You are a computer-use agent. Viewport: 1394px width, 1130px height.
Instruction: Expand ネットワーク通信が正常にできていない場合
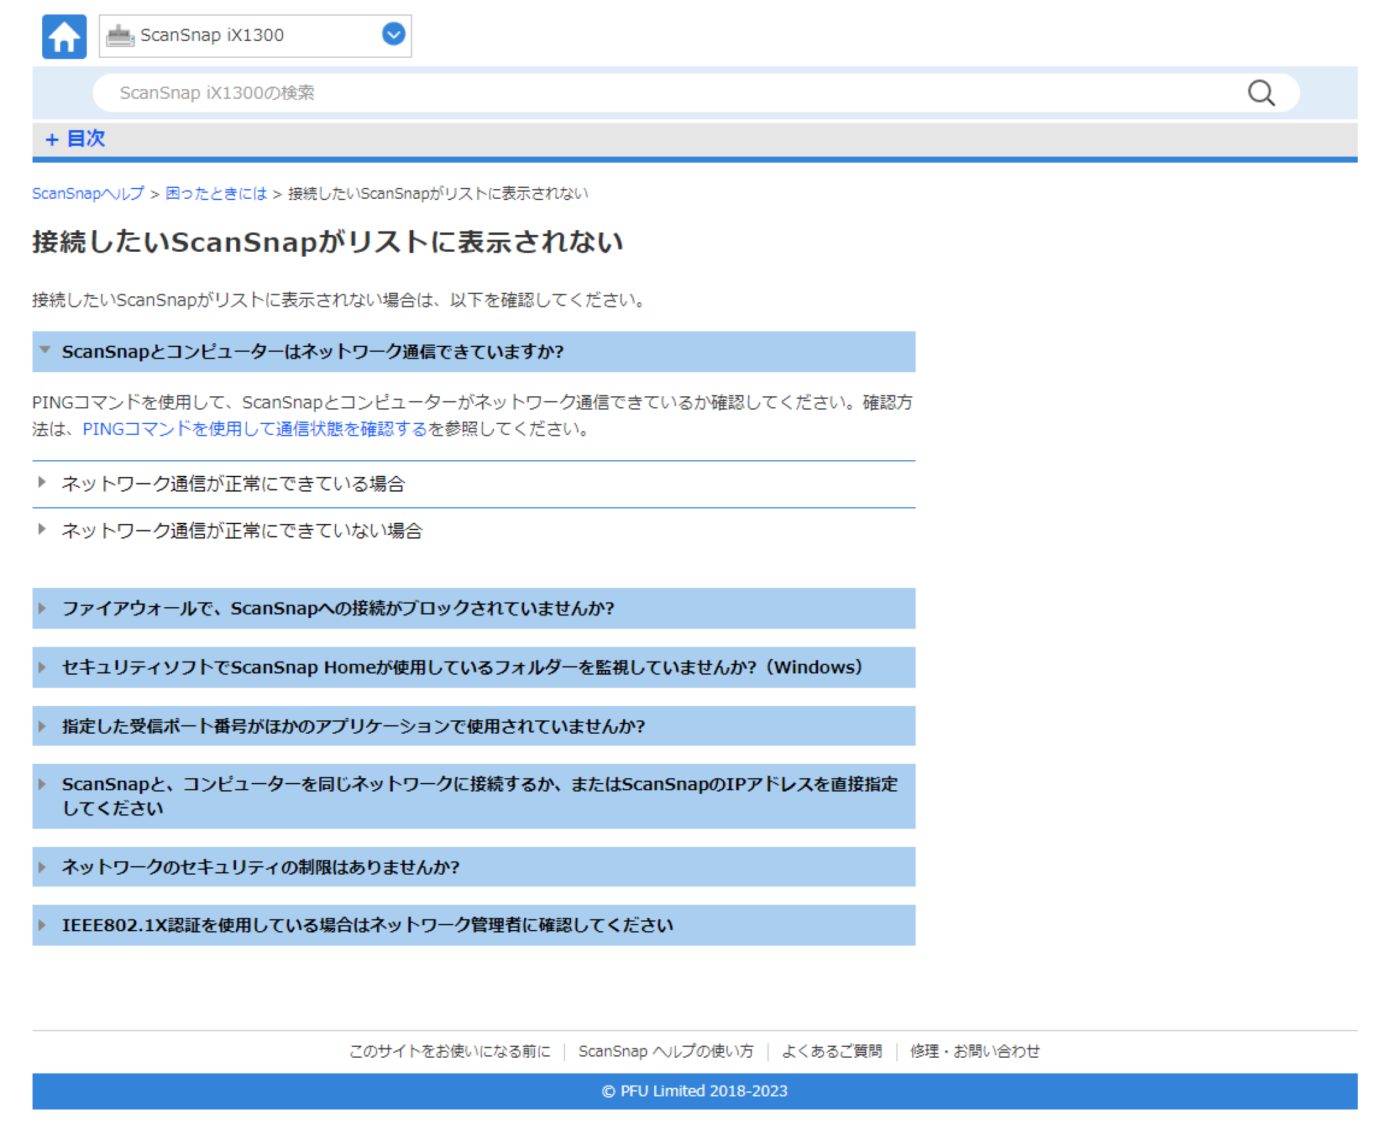[x=242, y=531]
